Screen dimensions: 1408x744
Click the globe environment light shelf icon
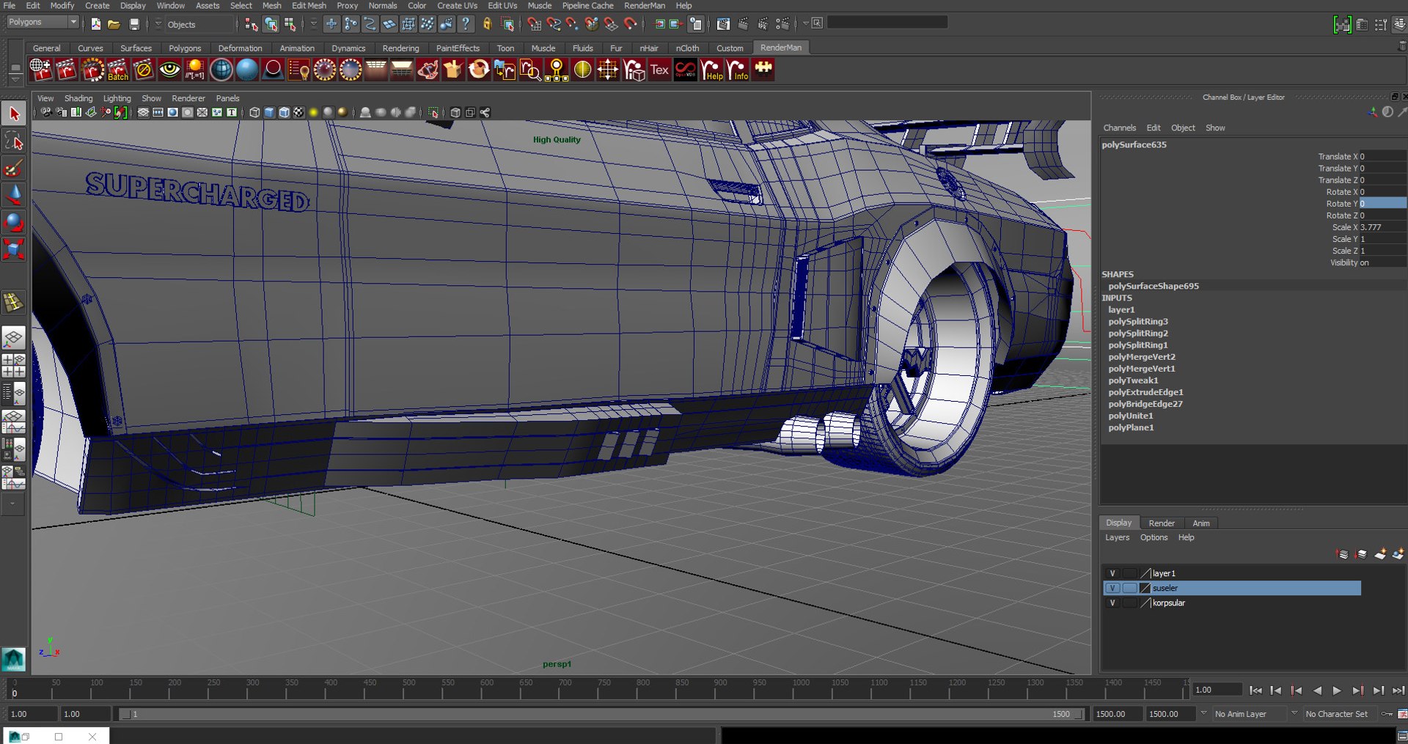(x=221, y=70)
